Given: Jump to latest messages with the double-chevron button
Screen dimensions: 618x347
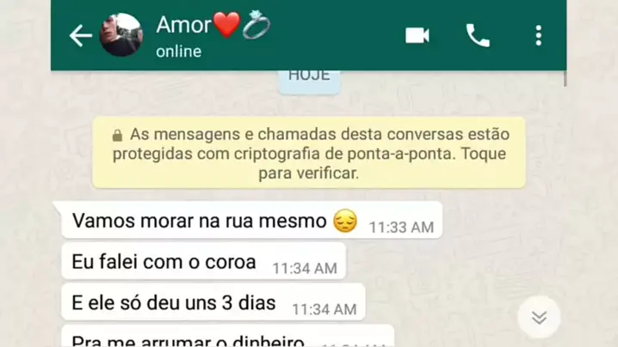Looking at the screenshot, I should click(539, 317).
